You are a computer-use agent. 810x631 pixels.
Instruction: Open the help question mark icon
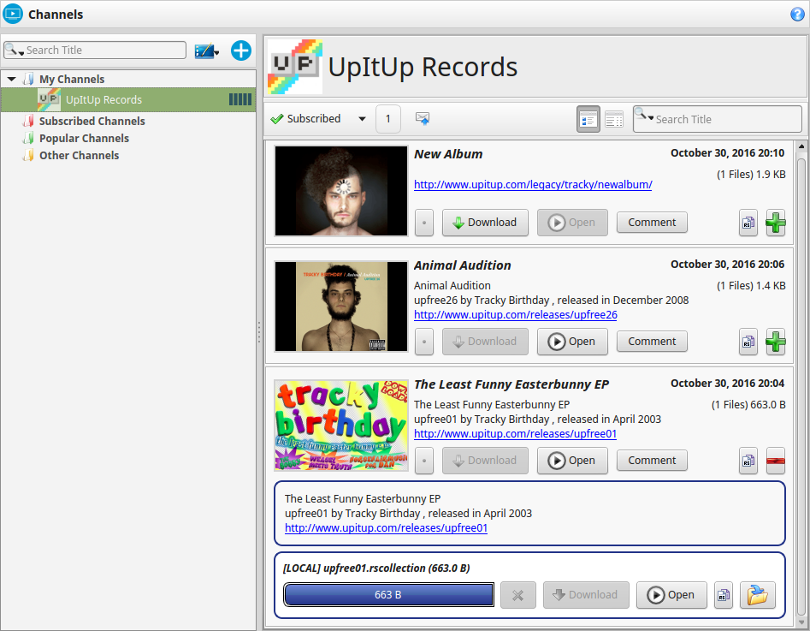click(x=797, y=15)
